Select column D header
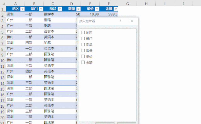The width and height of the screenshot is (201, 124). (x=71, y=4)
